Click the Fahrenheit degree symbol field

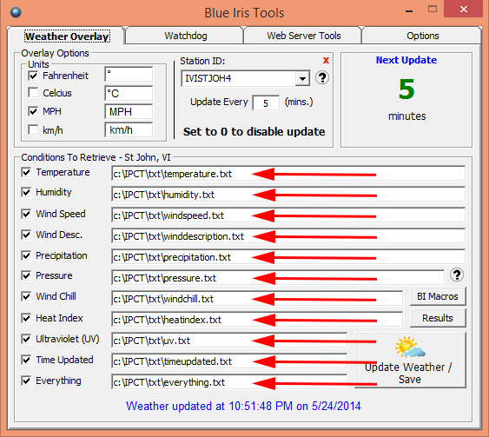click(129, 75)
